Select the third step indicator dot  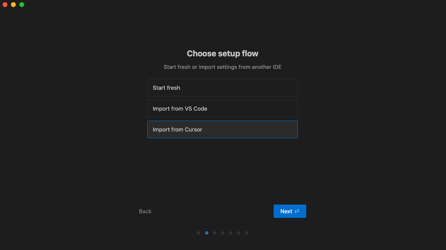pyautogui.click(x=215, y=233)
